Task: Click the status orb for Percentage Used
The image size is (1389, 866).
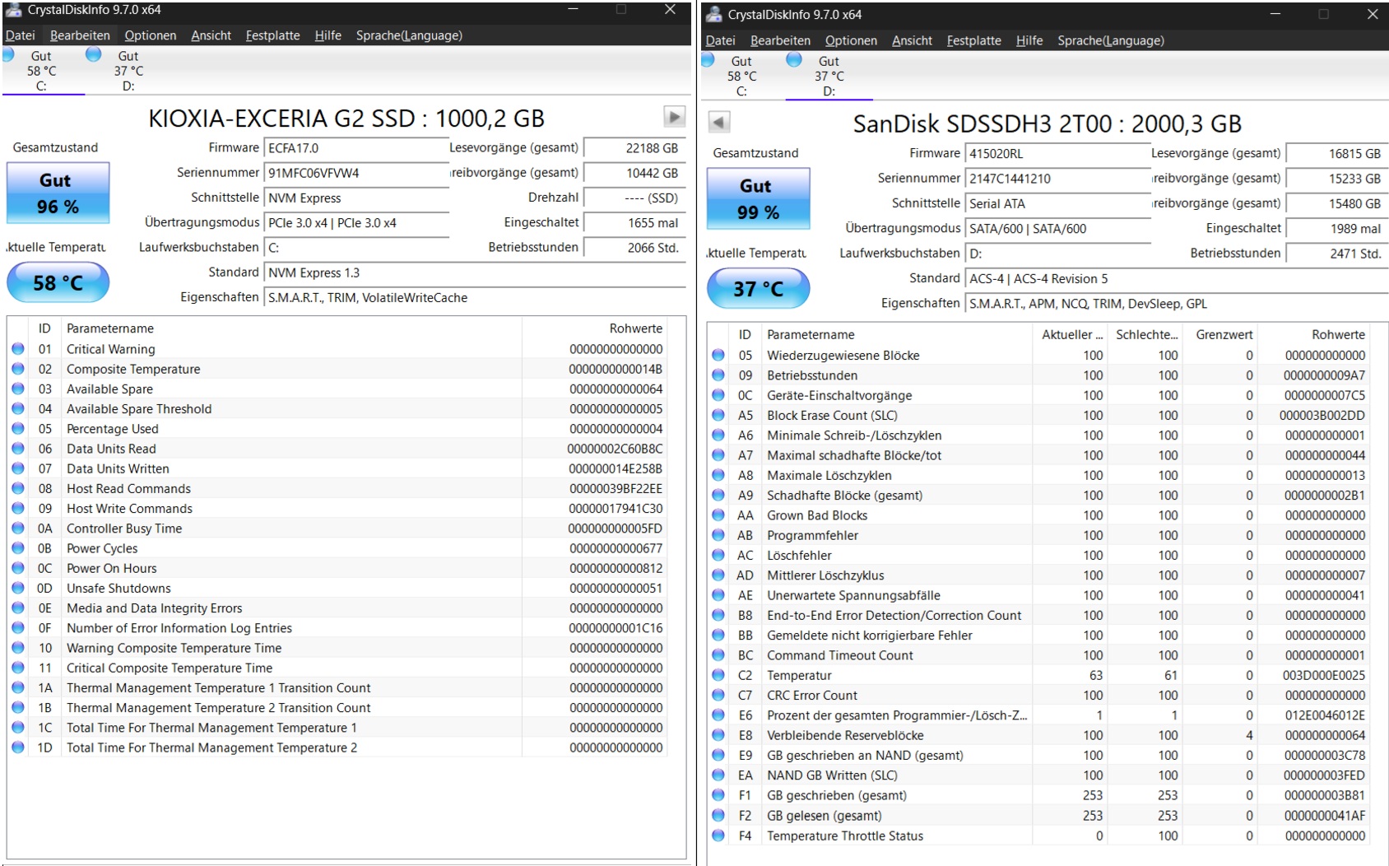Action: click(x=18, y=429)
